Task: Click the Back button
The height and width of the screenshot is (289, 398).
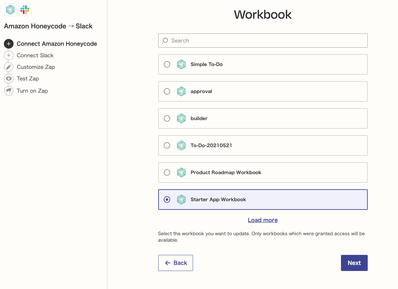Action: [x=175, y=263]
